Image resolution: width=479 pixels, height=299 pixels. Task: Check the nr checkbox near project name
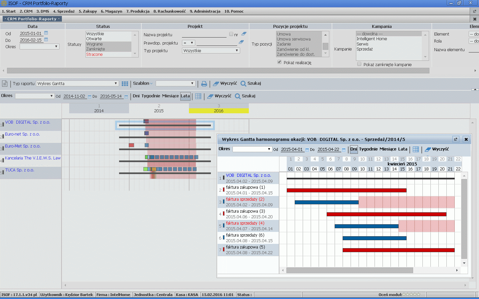(231, 34)
